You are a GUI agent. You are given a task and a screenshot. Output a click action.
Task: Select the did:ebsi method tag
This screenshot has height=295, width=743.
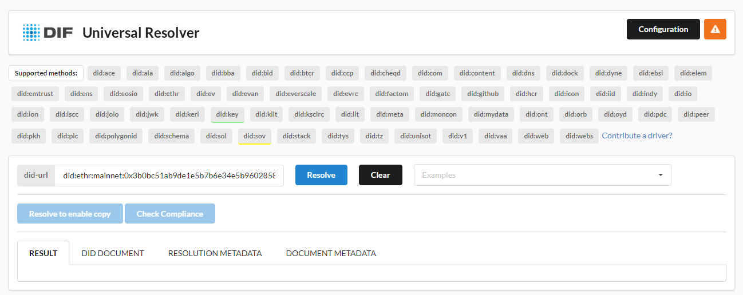click(x=651, y=73)
